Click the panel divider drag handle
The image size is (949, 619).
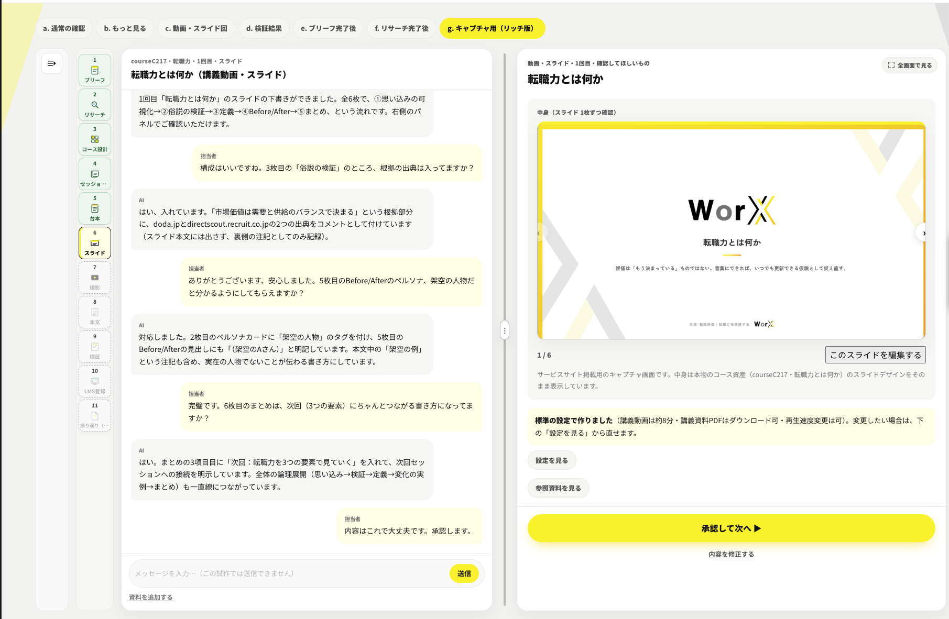pyautogui.click(x=505, y=330)
